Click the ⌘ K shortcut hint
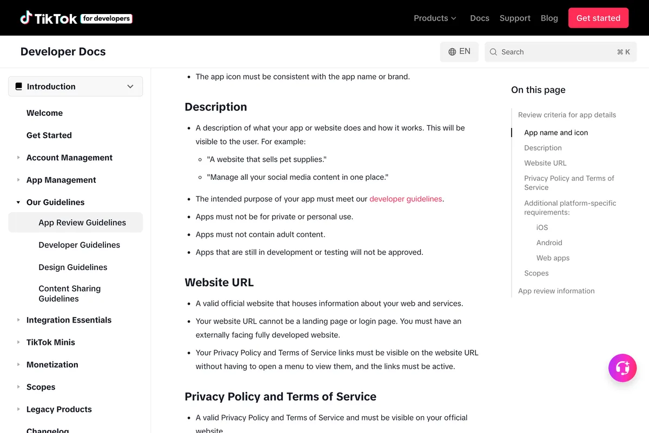This screenshot has height=433, width=649. [624, 52]
